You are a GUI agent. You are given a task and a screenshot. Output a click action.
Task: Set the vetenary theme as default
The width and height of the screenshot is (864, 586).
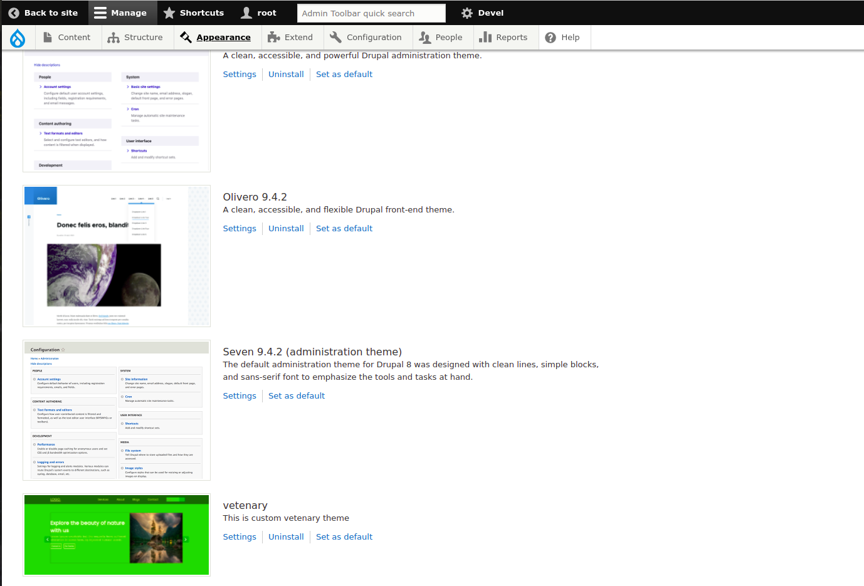[344, 536]
